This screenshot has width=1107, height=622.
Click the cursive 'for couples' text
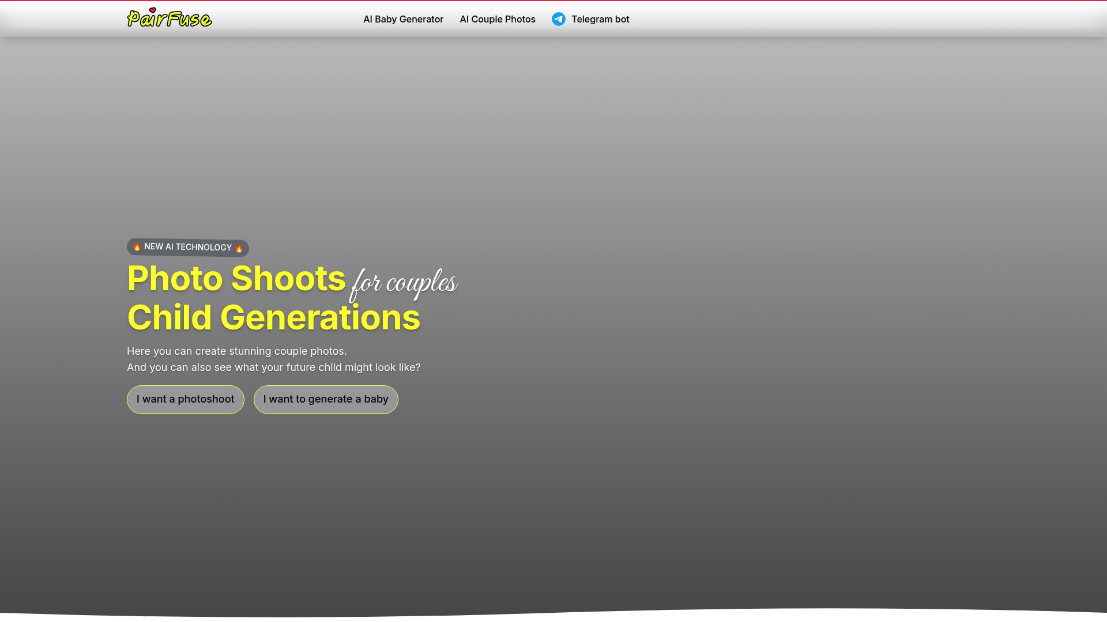coord(404,282)
